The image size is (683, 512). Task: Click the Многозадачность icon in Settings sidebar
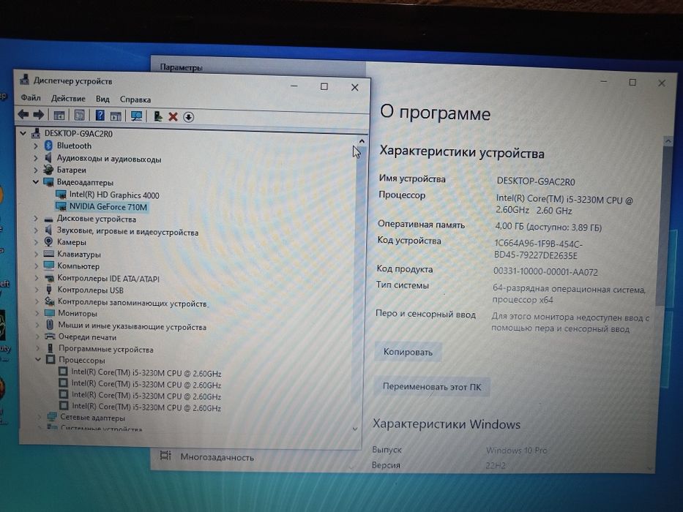pyautogui.click(x=165, y=456)
